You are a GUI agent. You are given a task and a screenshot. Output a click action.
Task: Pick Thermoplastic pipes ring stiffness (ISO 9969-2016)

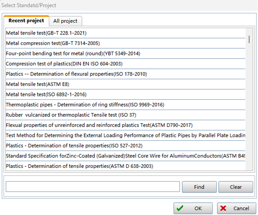(85, 105)
